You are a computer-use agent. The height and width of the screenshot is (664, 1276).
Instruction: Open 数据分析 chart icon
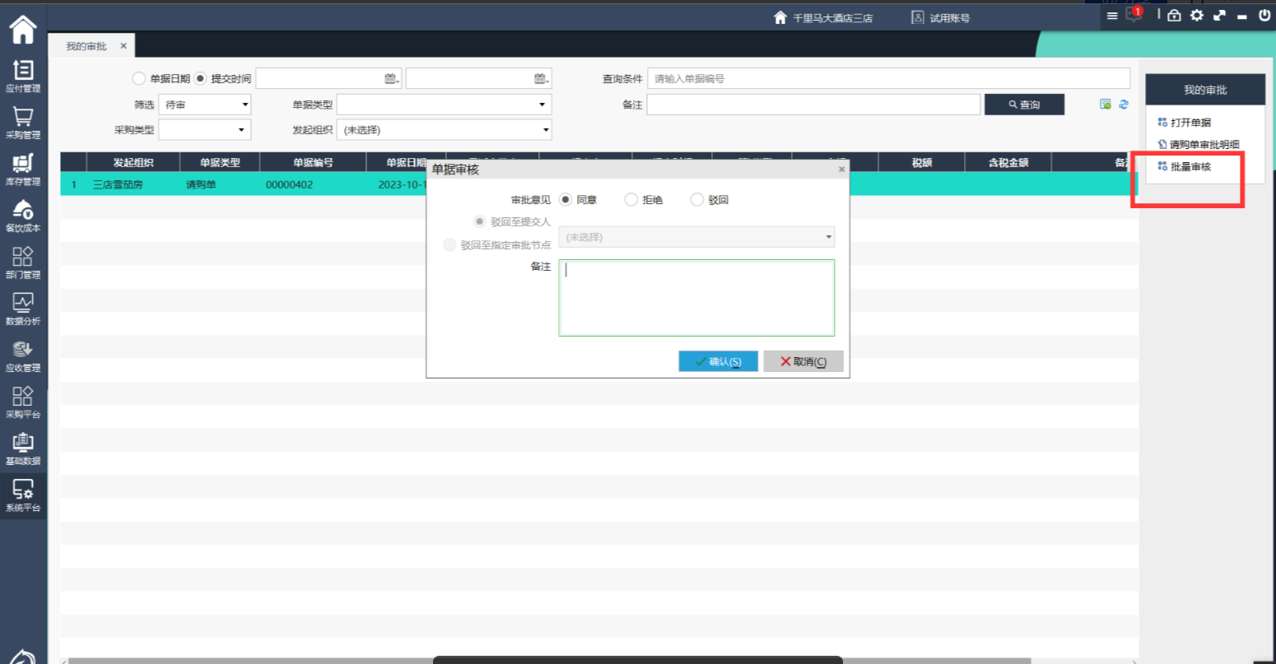pyautogui.click(x=23, y=309)
